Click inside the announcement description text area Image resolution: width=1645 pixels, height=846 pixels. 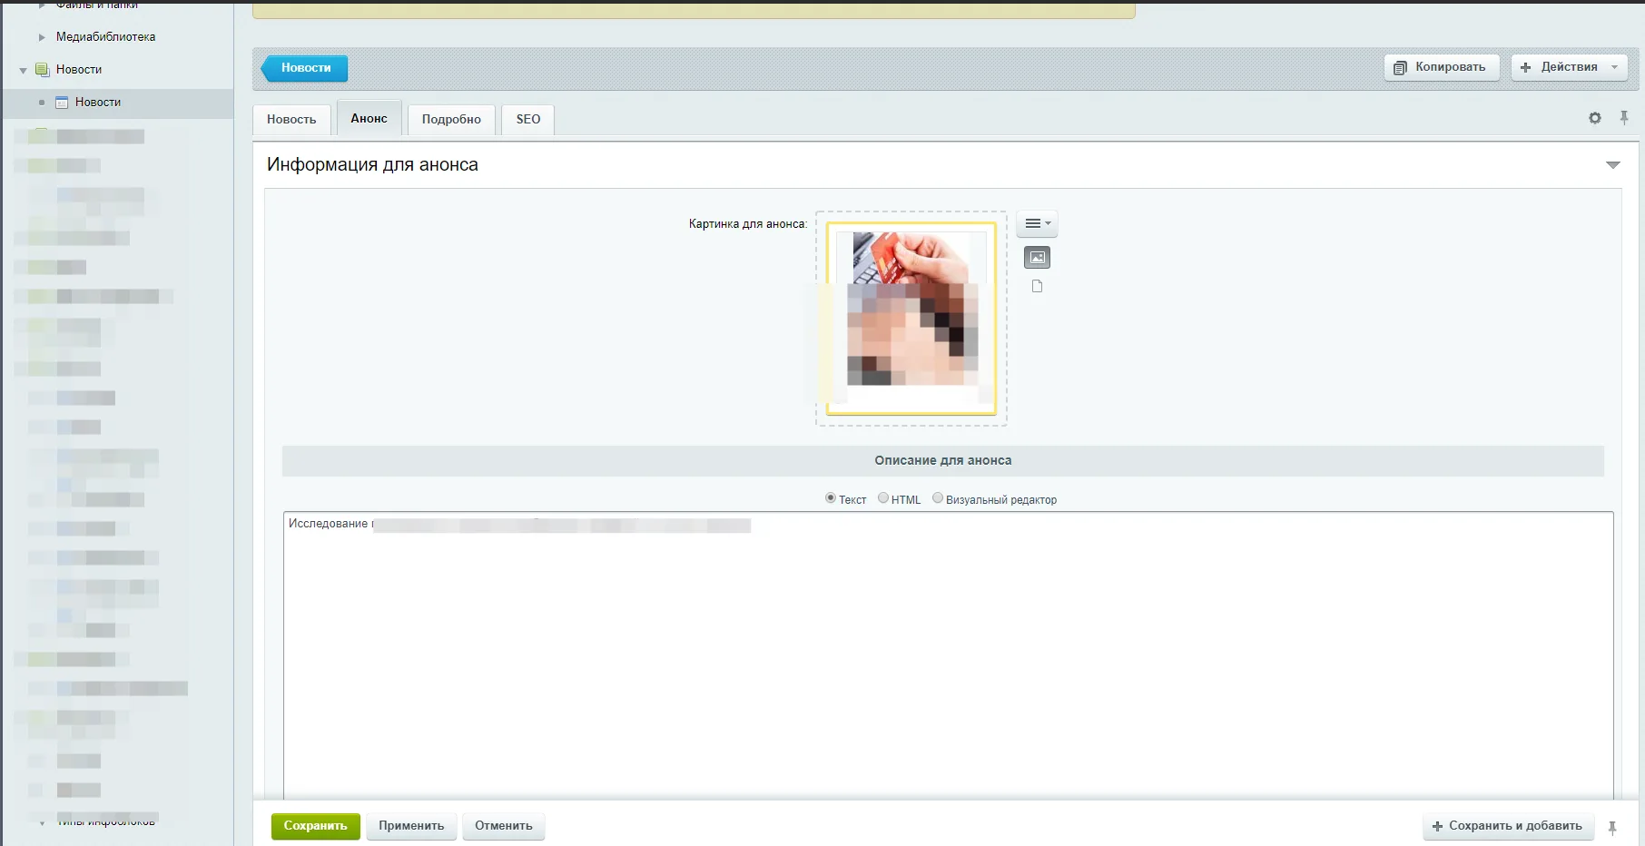click(x=948, y=655)
